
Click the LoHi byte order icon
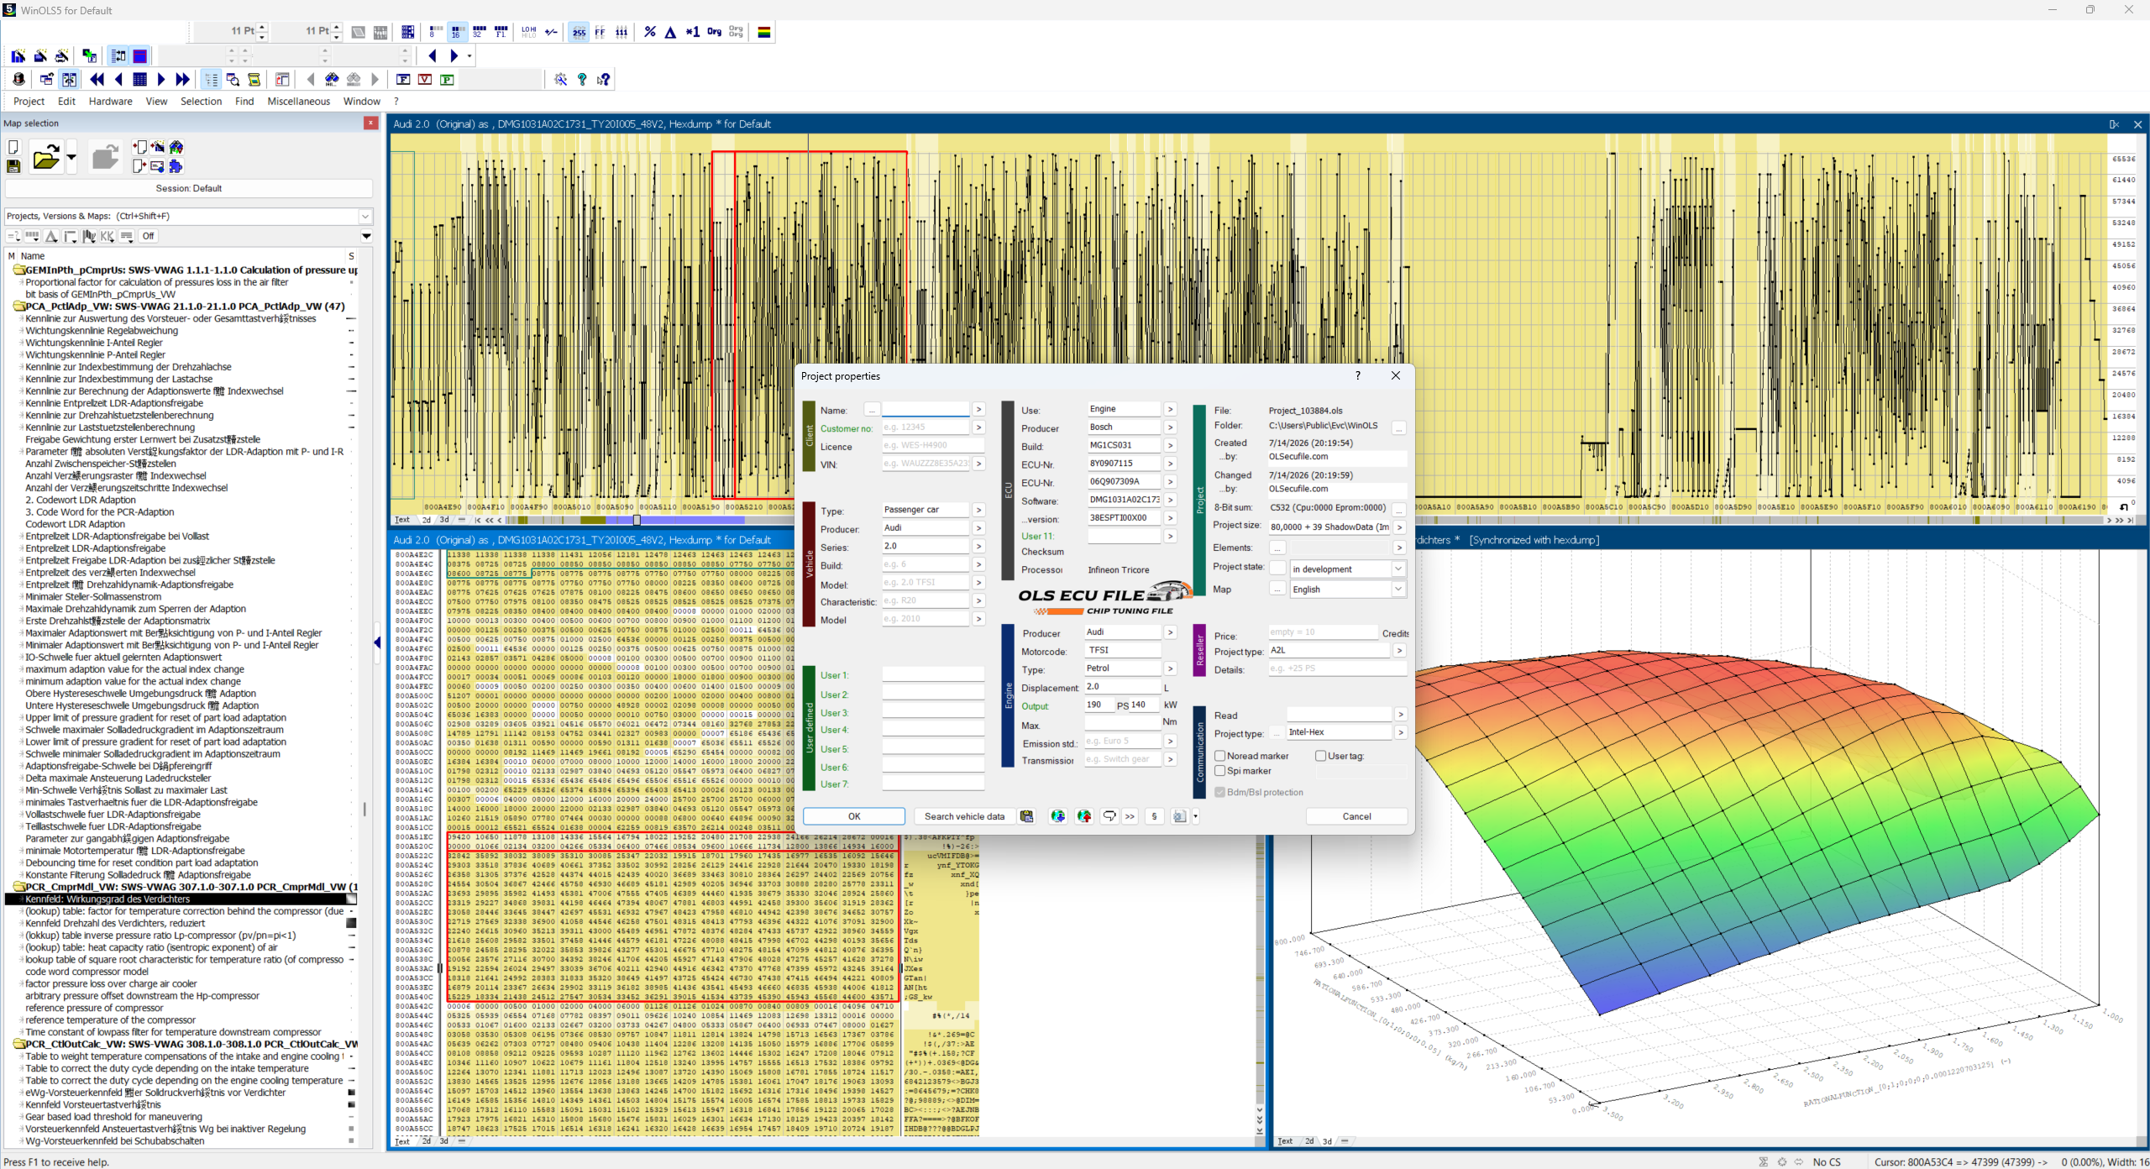click(528, 32)
